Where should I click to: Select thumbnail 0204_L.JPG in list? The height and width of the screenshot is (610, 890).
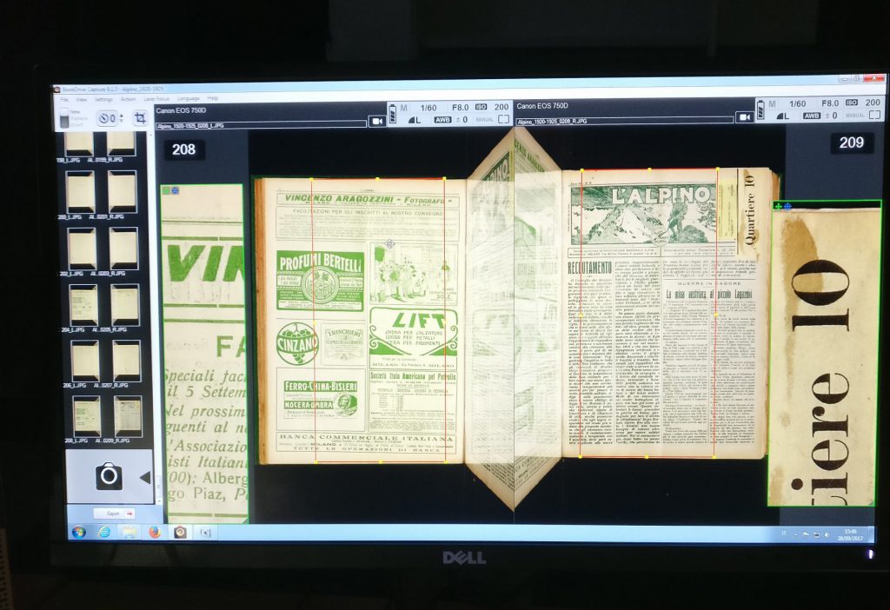pos(83,305)
